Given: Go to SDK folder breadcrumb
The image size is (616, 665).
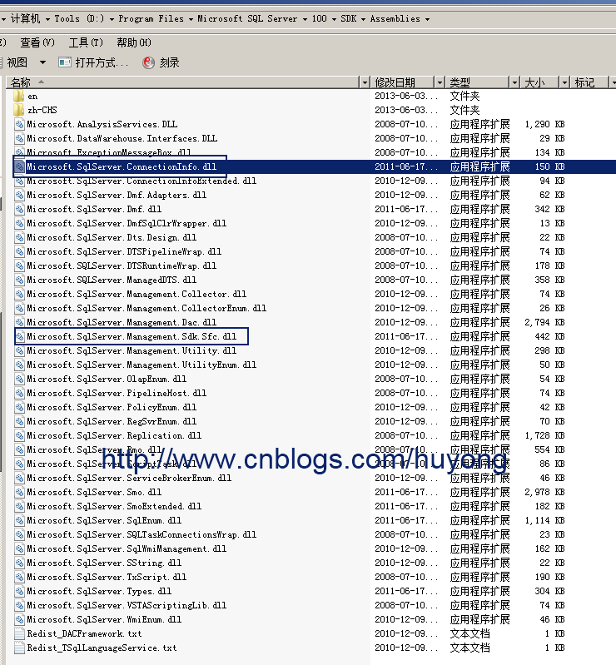Looking at the screenshot, I should (x=349, y=18).
